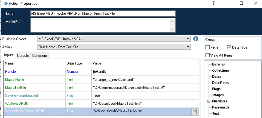262x118 pixels.
Task: Switch to the Outputs tab
Action: (23, 56)
